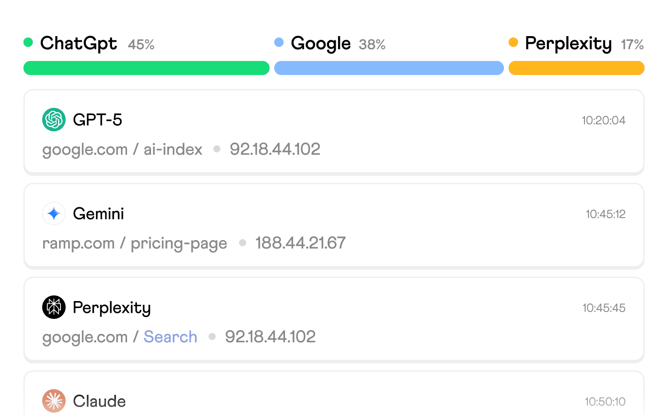Image resolution: width=668 pixels, height=415 pixels.
Task: Click the Google legend label
Action: [x=321, y=44]
